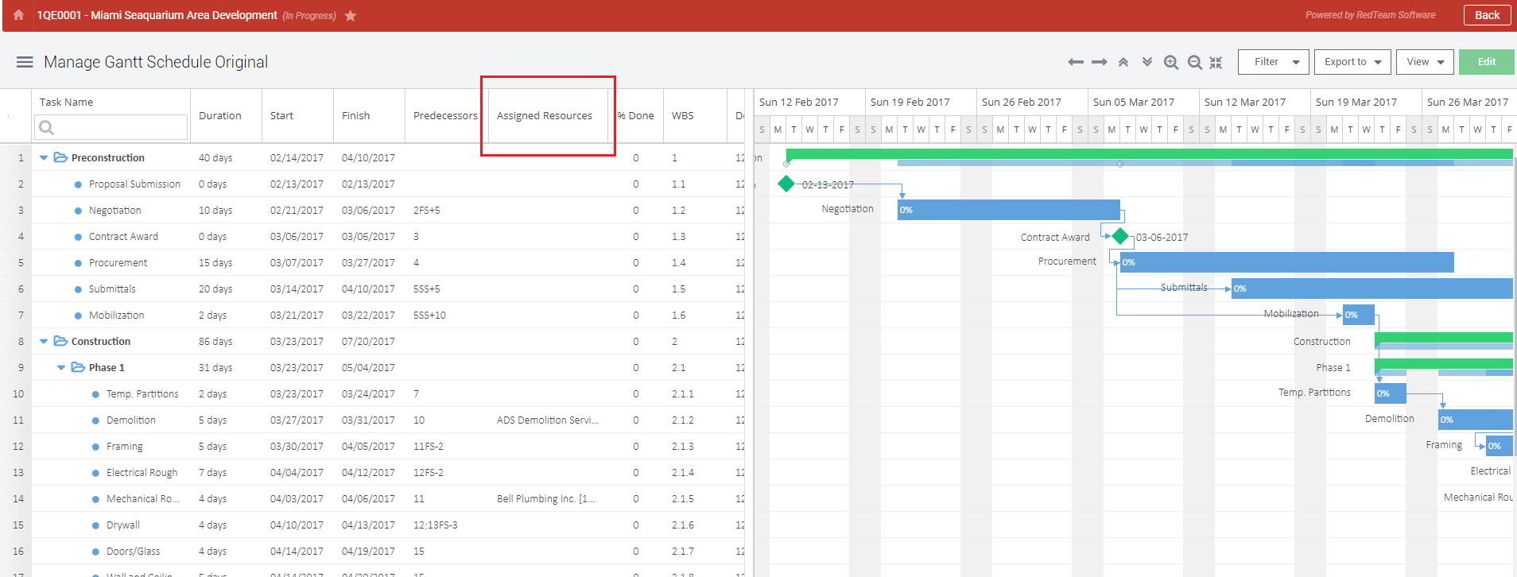The width and height of the screenshot is (1517, 577).
Task: Collapse the Preconstruction task group
Action: [x=44, y=158]
